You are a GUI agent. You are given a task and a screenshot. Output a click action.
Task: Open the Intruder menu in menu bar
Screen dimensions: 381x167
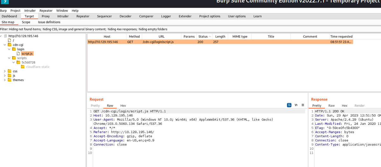click(30, 10)
